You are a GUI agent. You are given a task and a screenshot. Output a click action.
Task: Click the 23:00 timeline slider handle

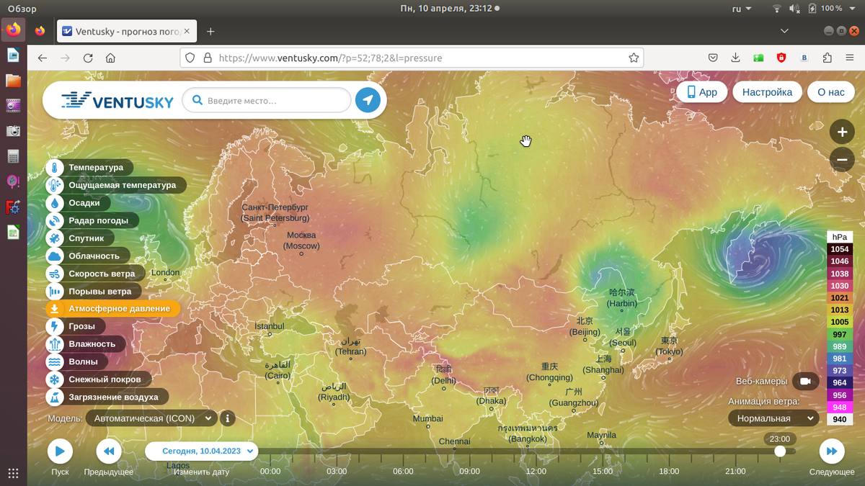(780, 451)
